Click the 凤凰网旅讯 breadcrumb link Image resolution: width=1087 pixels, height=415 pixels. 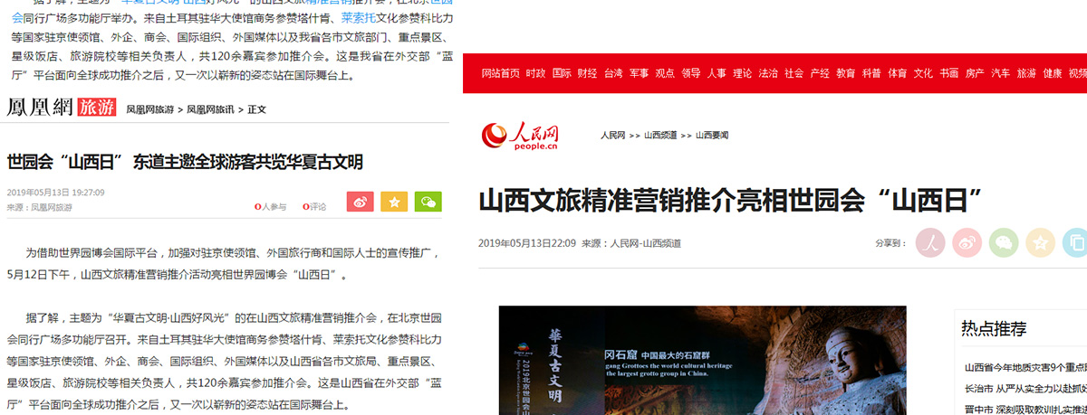pos(210,109)
